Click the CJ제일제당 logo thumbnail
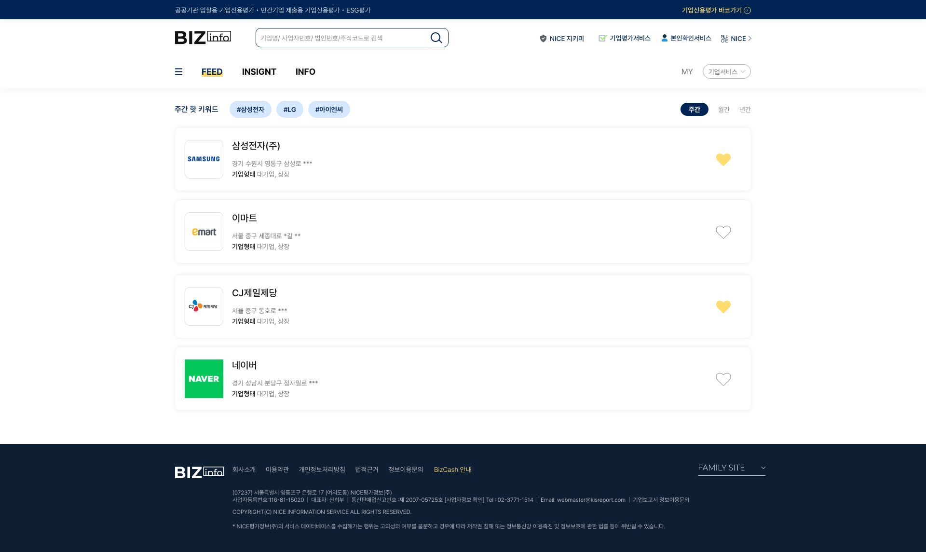This screenshot has height=552, width=926. pos(204,306)
